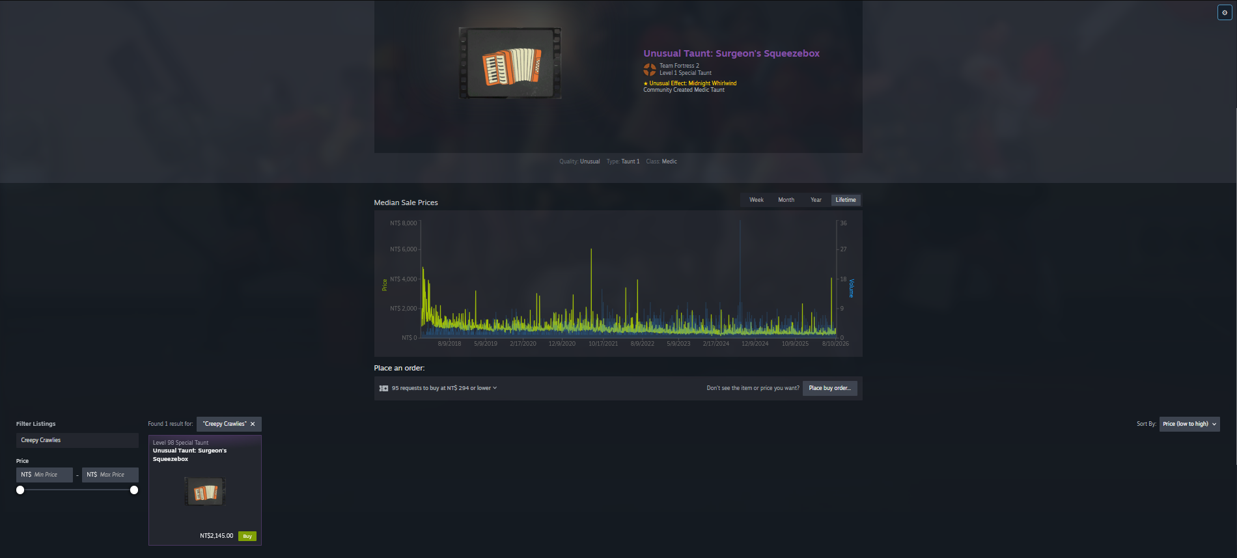The image size is (1237, 558).
Task: Open the settings gear icon
Action: coord(1225,12)
